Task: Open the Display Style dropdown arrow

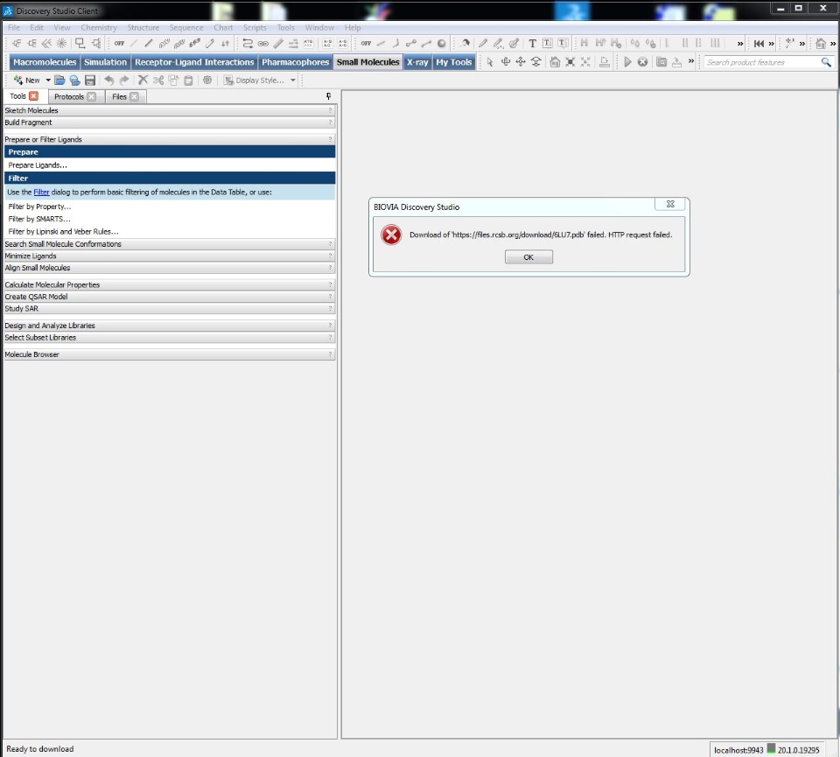Action: (x=293, y=81)
